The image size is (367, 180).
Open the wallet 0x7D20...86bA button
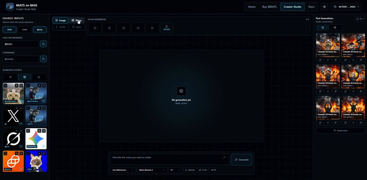click(x=346, y=7)
